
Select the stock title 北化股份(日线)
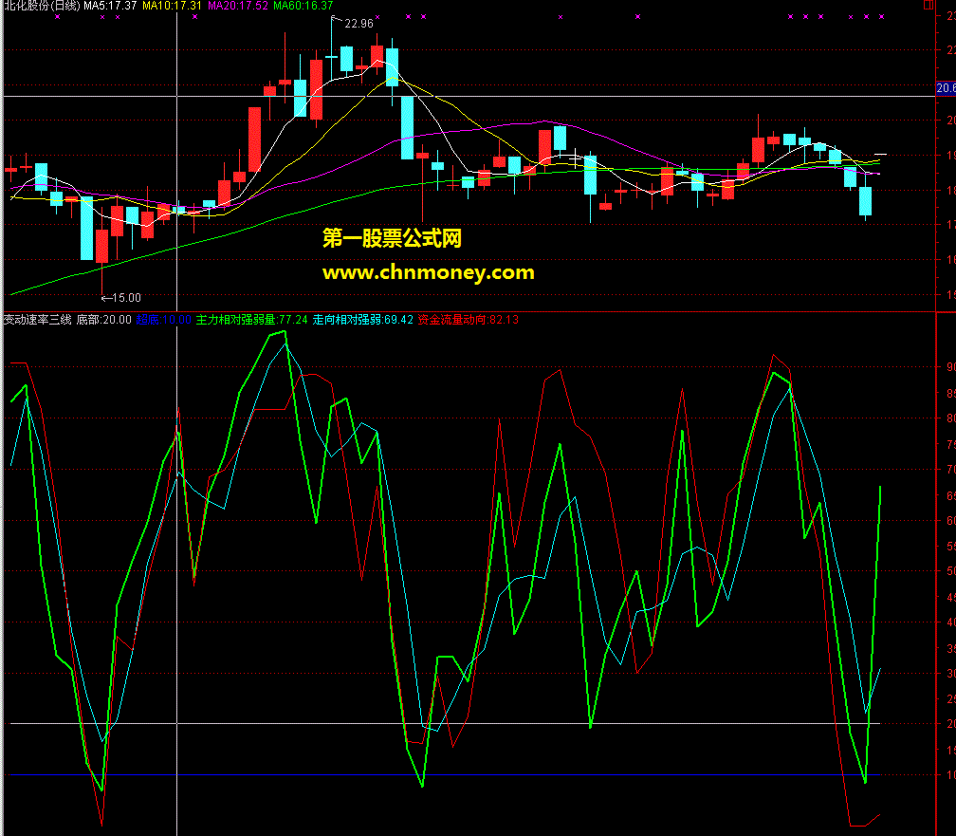pos(42,6)
